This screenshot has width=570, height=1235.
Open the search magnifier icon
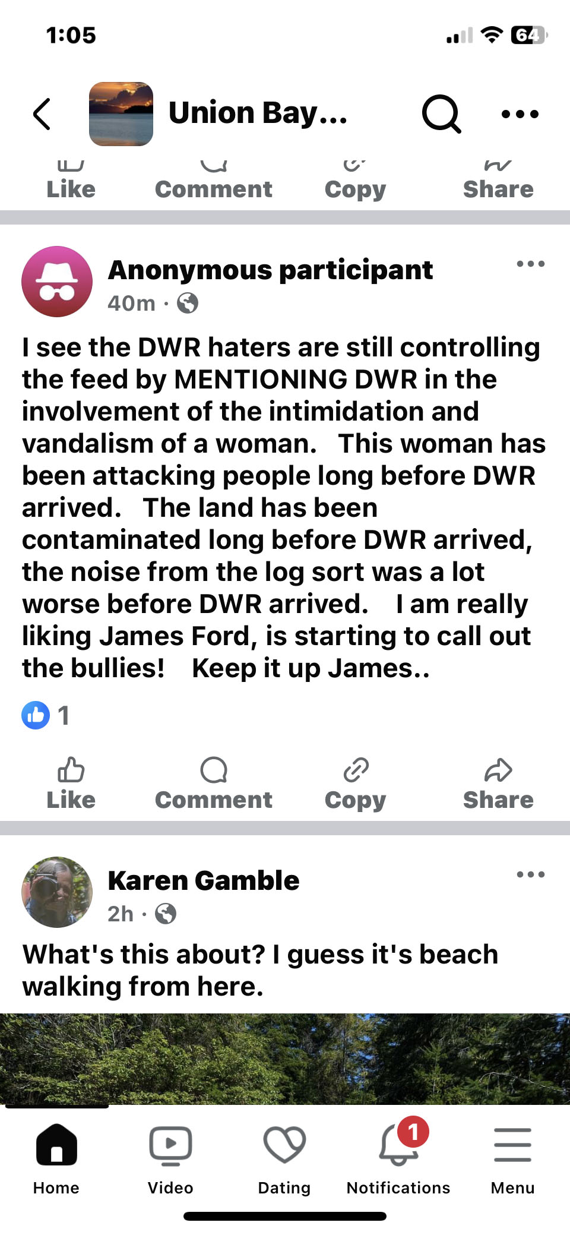441,113
